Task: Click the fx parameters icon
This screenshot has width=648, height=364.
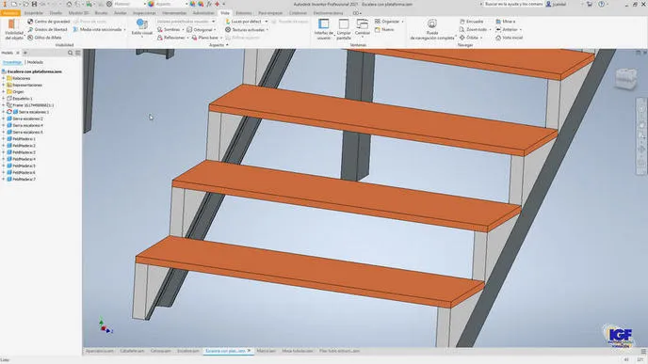Action: (x=209, y=4)
